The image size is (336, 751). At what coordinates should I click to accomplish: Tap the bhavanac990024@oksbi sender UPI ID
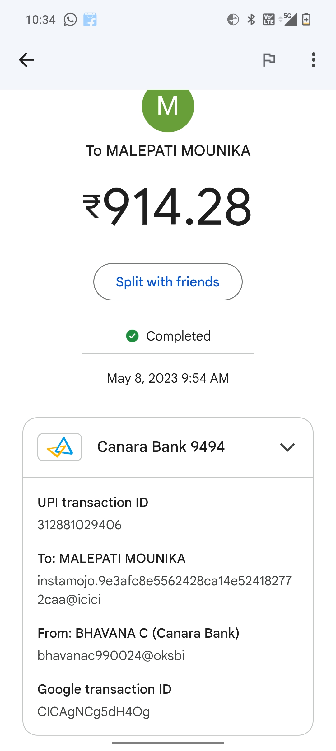(111, 655)
